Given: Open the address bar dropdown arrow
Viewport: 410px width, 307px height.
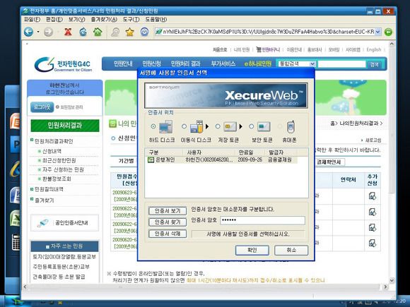Looking at the screenshot, I should coord(378,32).
